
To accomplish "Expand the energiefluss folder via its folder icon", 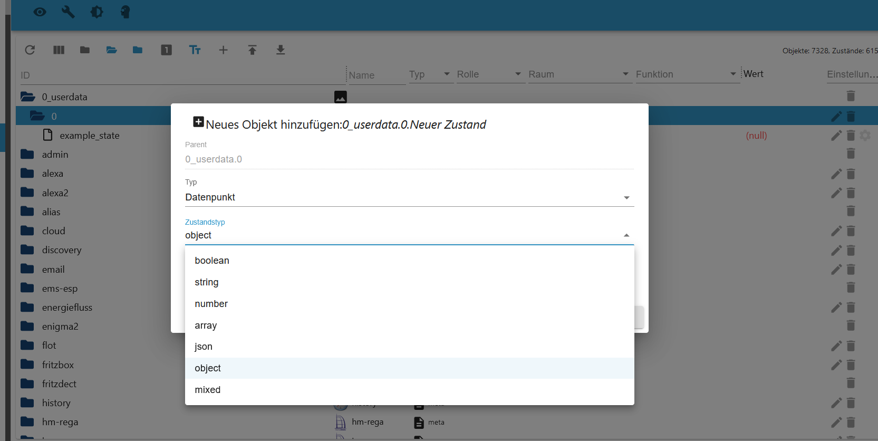I will 27,307.
